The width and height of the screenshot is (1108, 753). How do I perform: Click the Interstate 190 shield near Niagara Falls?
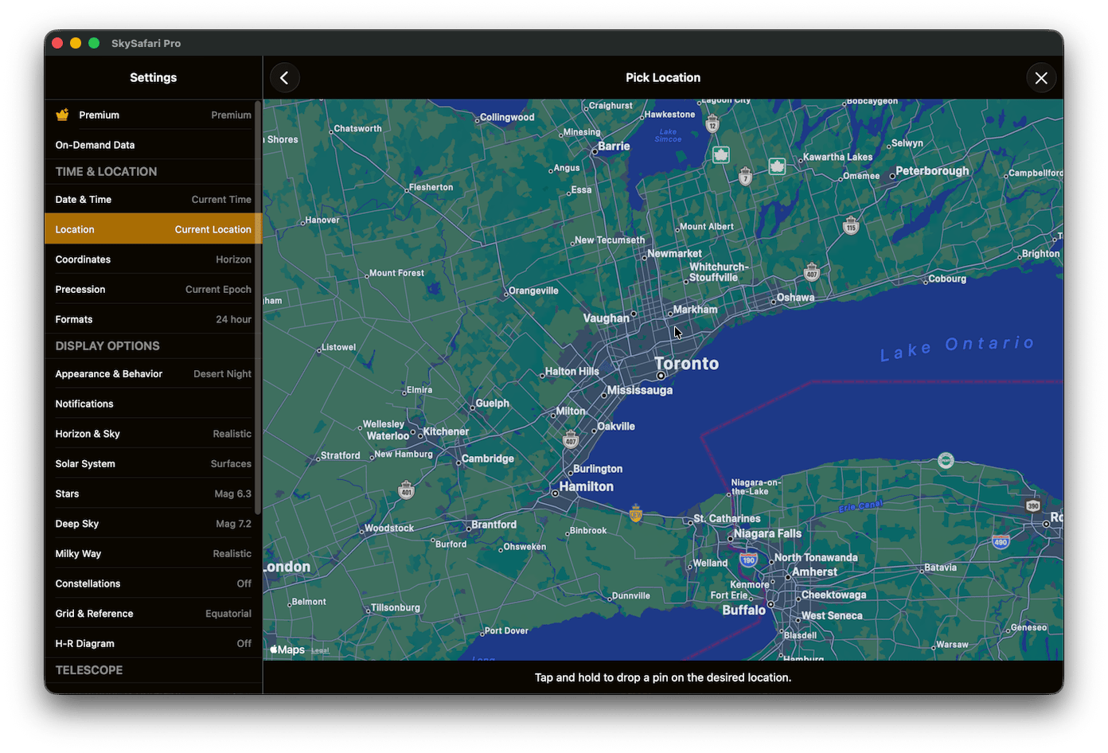(748, 560)
